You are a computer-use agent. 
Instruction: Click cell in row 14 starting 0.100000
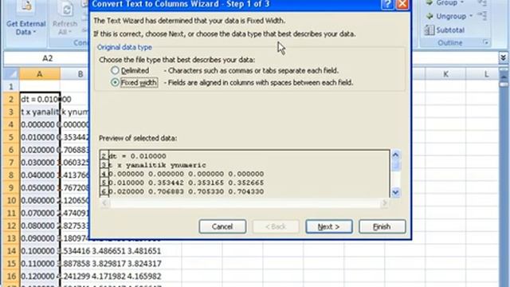(x=40, y=251)
